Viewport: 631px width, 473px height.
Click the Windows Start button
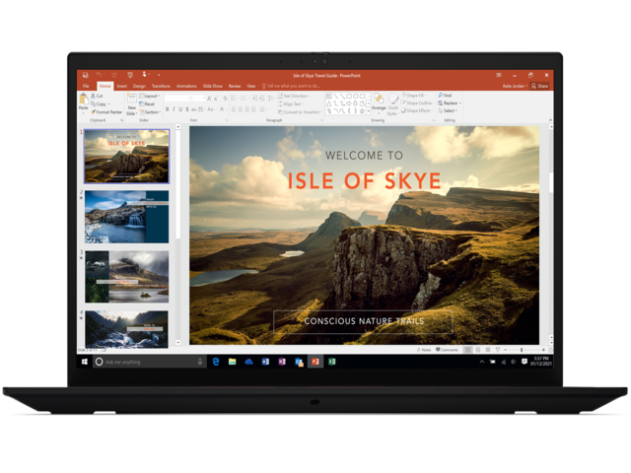pyautogui.click(x=84, y=362)
